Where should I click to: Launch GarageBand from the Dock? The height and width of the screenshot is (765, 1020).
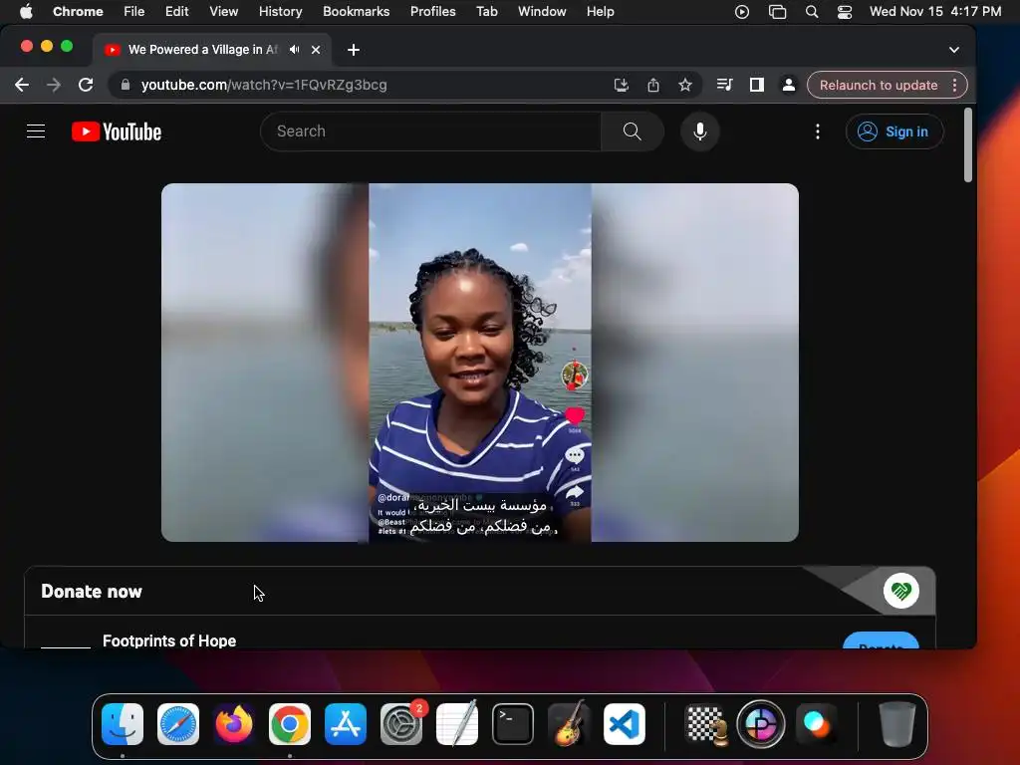click(x=569, y=724)
